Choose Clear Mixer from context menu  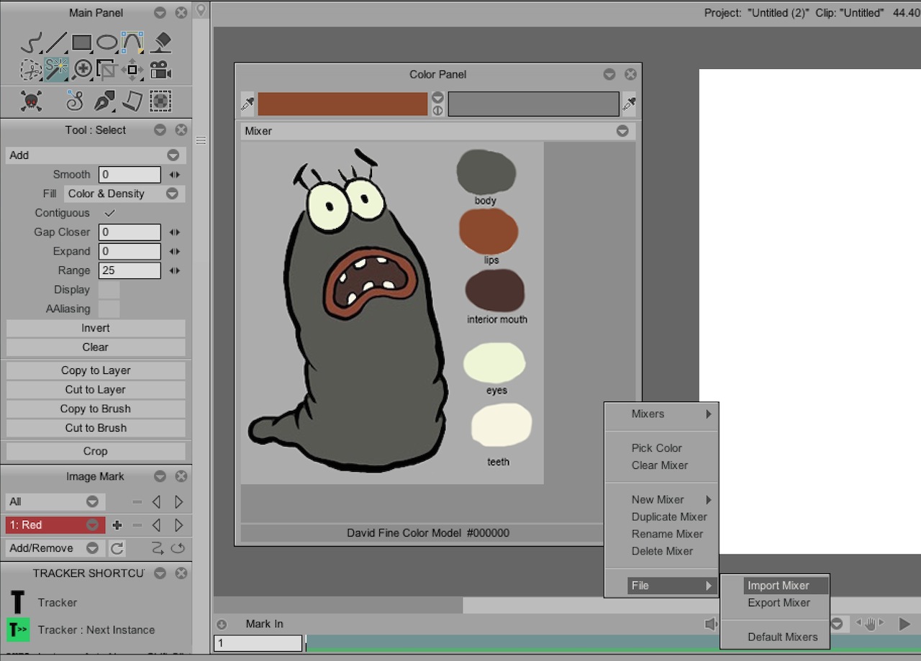pyautogui.click(x=661, y=465)
